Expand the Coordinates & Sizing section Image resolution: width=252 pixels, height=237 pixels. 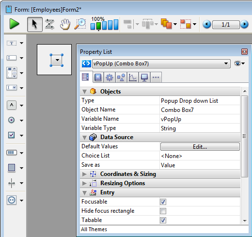coord(84,174)
